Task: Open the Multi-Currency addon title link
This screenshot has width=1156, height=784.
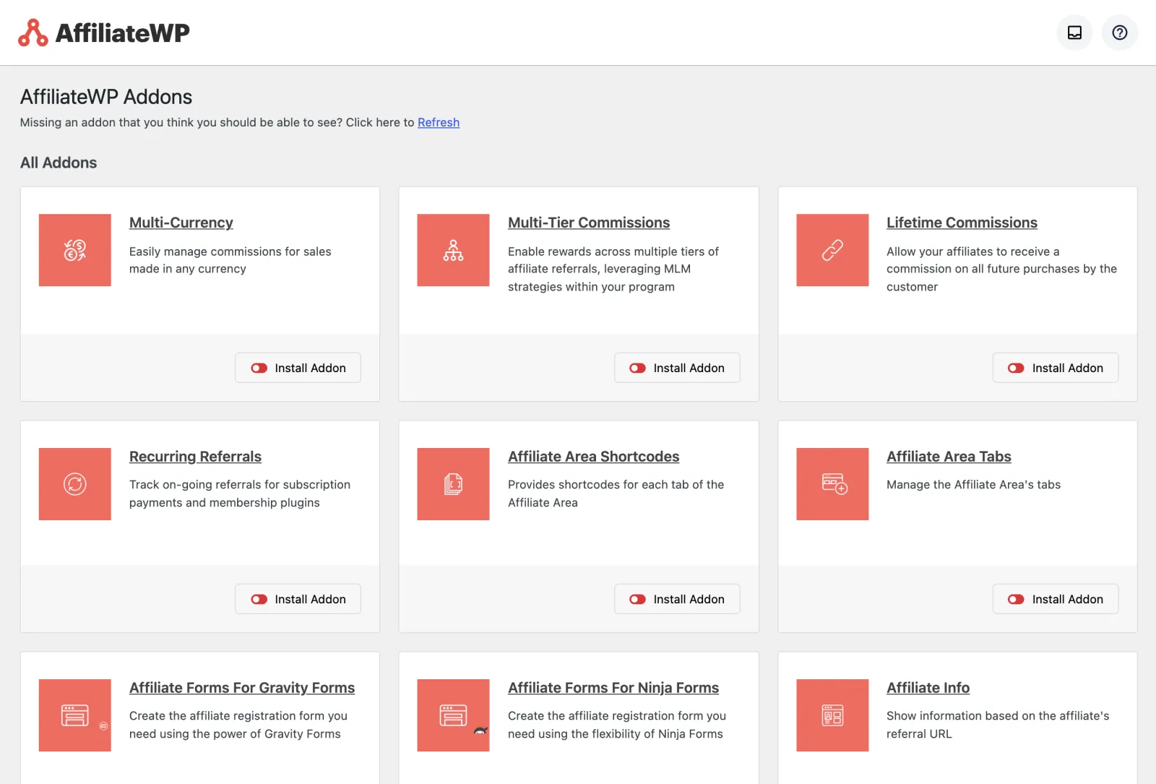Action: pos(181,223)
